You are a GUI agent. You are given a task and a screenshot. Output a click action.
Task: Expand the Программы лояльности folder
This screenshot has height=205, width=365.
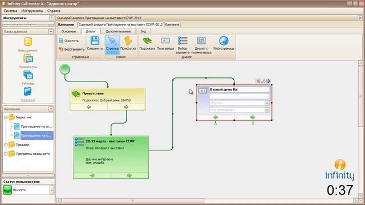click(6, 154)
